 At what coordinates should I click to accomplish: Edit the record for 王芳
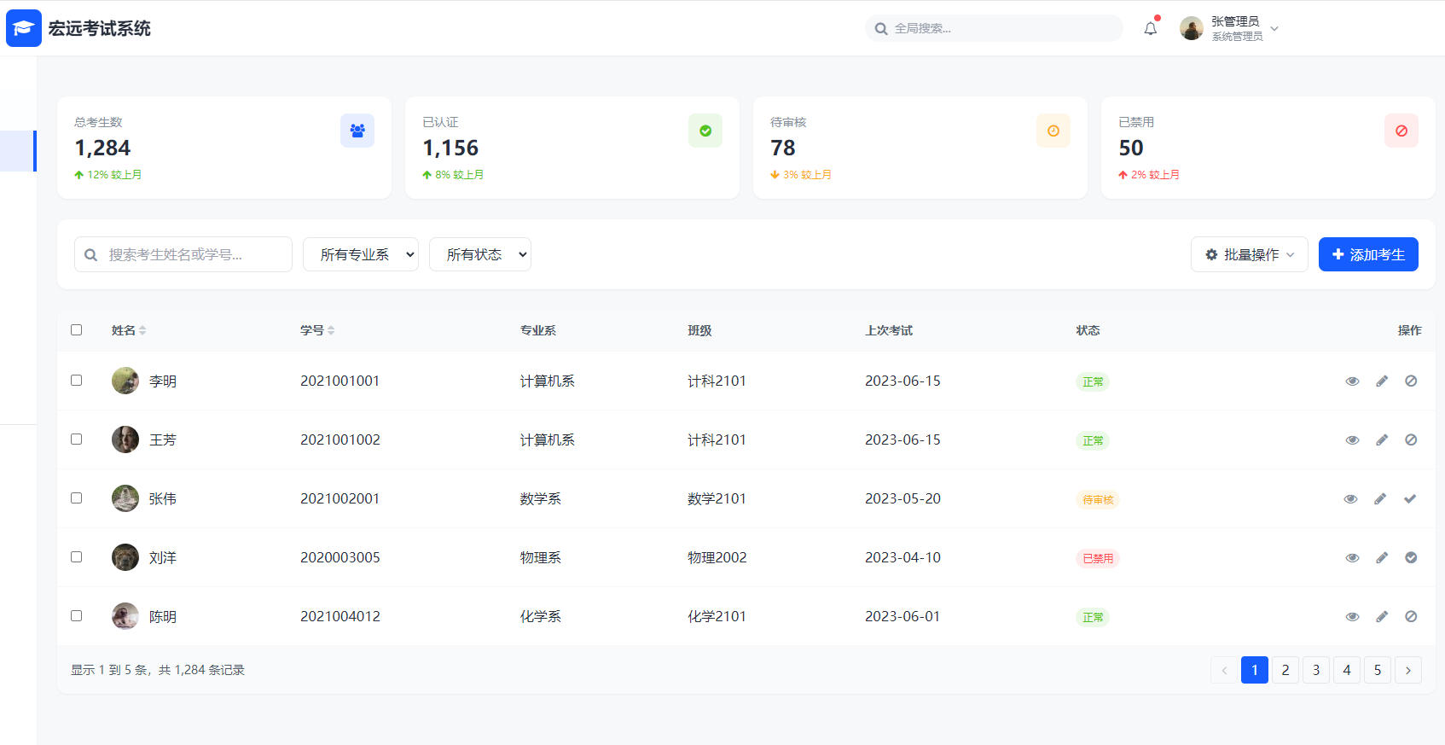[x=1381, y=440]
